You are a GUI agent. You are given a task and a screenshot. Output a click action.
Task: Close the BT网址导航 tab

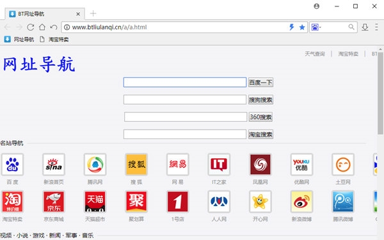78,14
